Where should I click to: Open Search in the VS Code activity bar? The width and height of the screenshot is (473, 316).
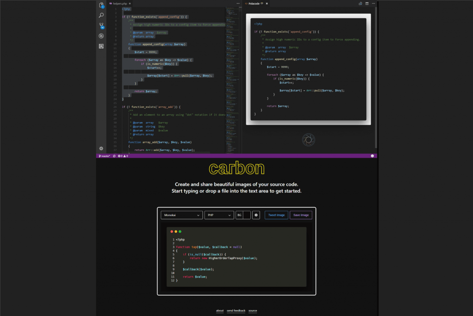coord(101,15)
